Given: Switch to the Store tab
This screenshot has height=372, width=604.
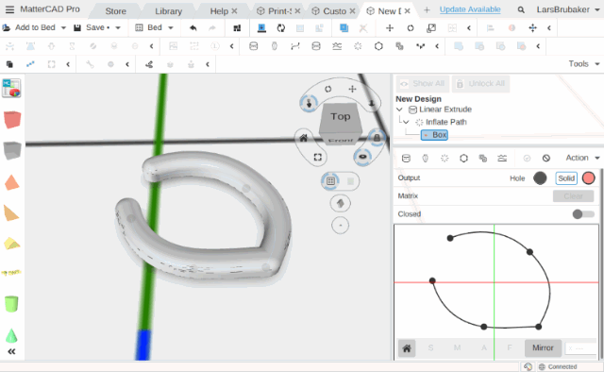Looking at the screenshot, I should click(115, 11).
